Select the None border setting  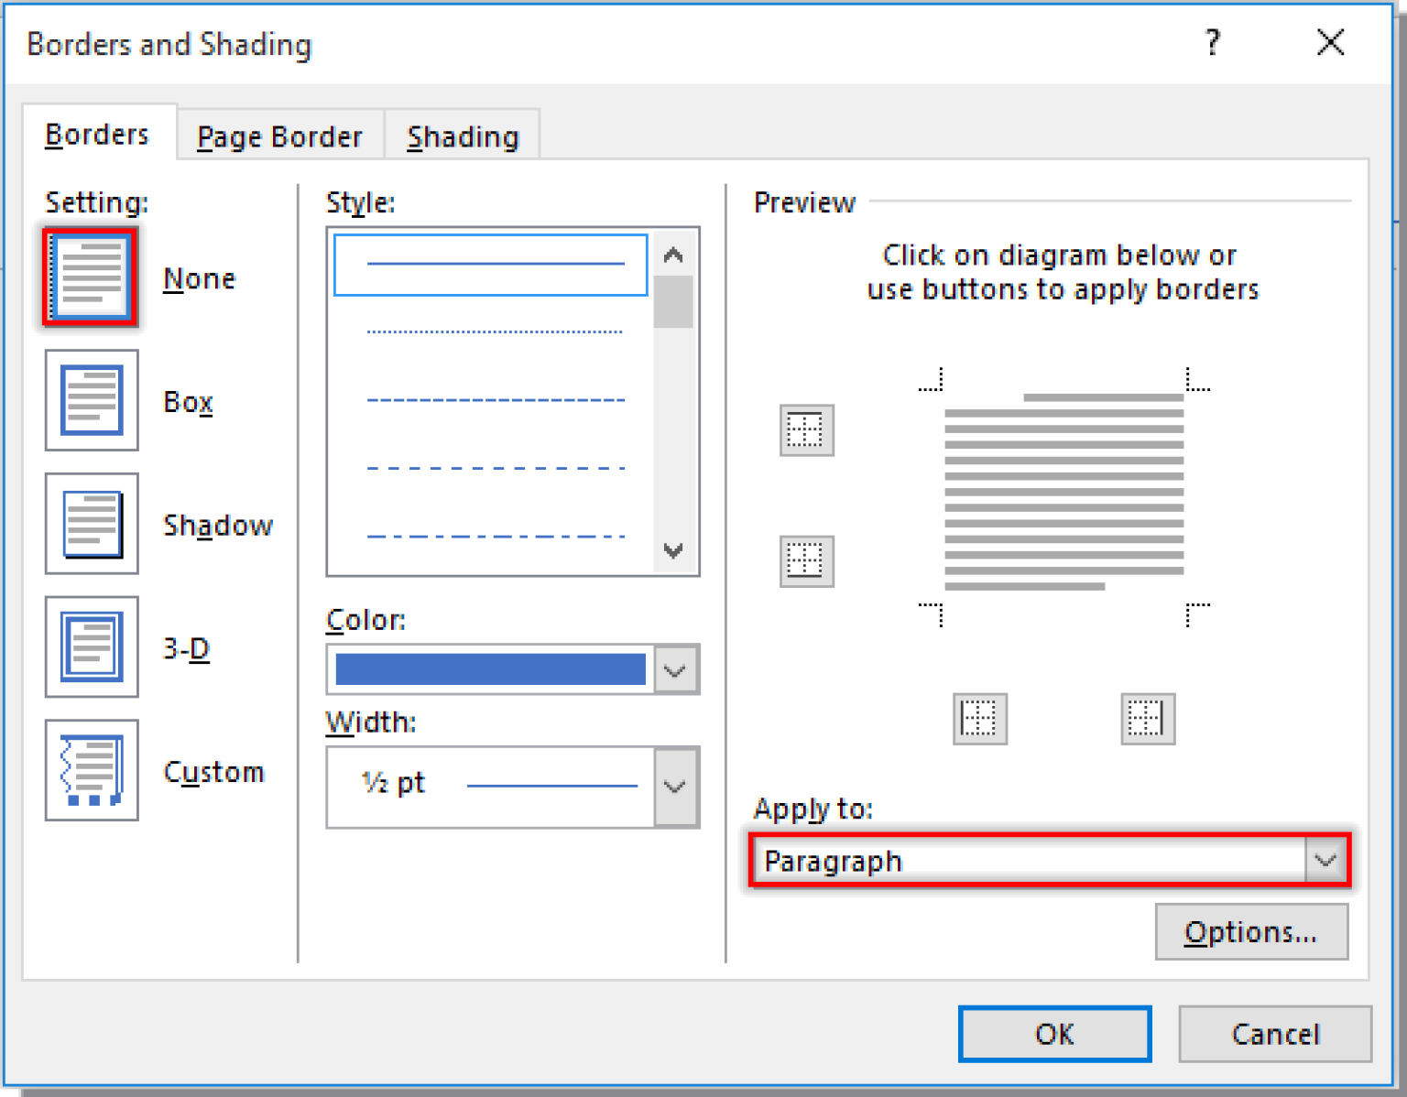[89, 277]
